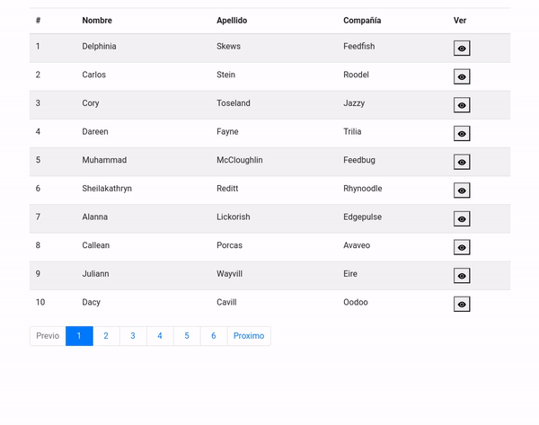This screenshot has width=539, height=425.
Task: Select the name cell Dacy
Action: point(91,302)
